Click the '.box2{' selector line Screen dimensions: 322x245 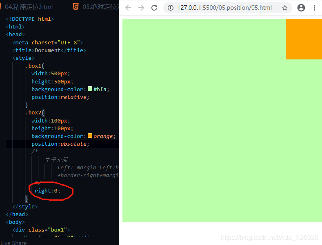35,113
